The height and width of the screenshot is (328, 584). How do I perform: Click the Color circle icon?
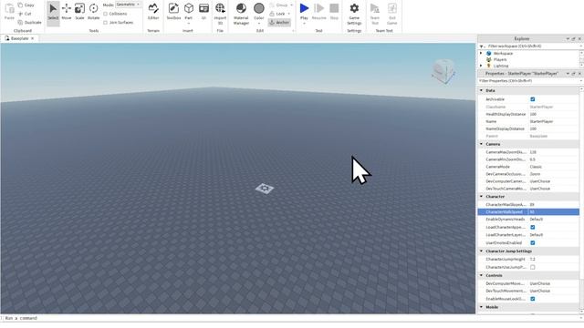(259, 8)
